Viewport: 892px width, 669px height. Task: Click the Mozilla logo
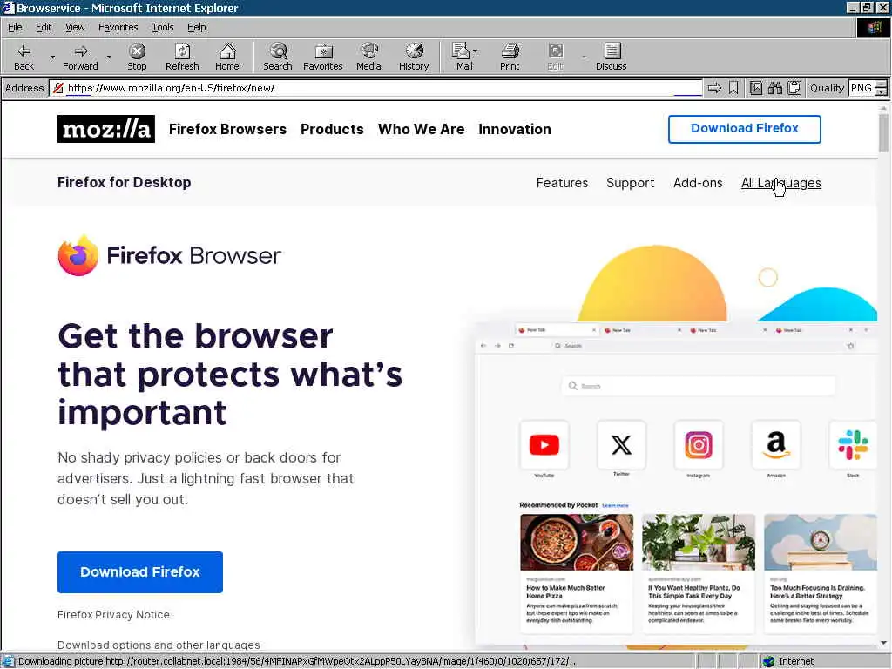click(x=105, y=129)
